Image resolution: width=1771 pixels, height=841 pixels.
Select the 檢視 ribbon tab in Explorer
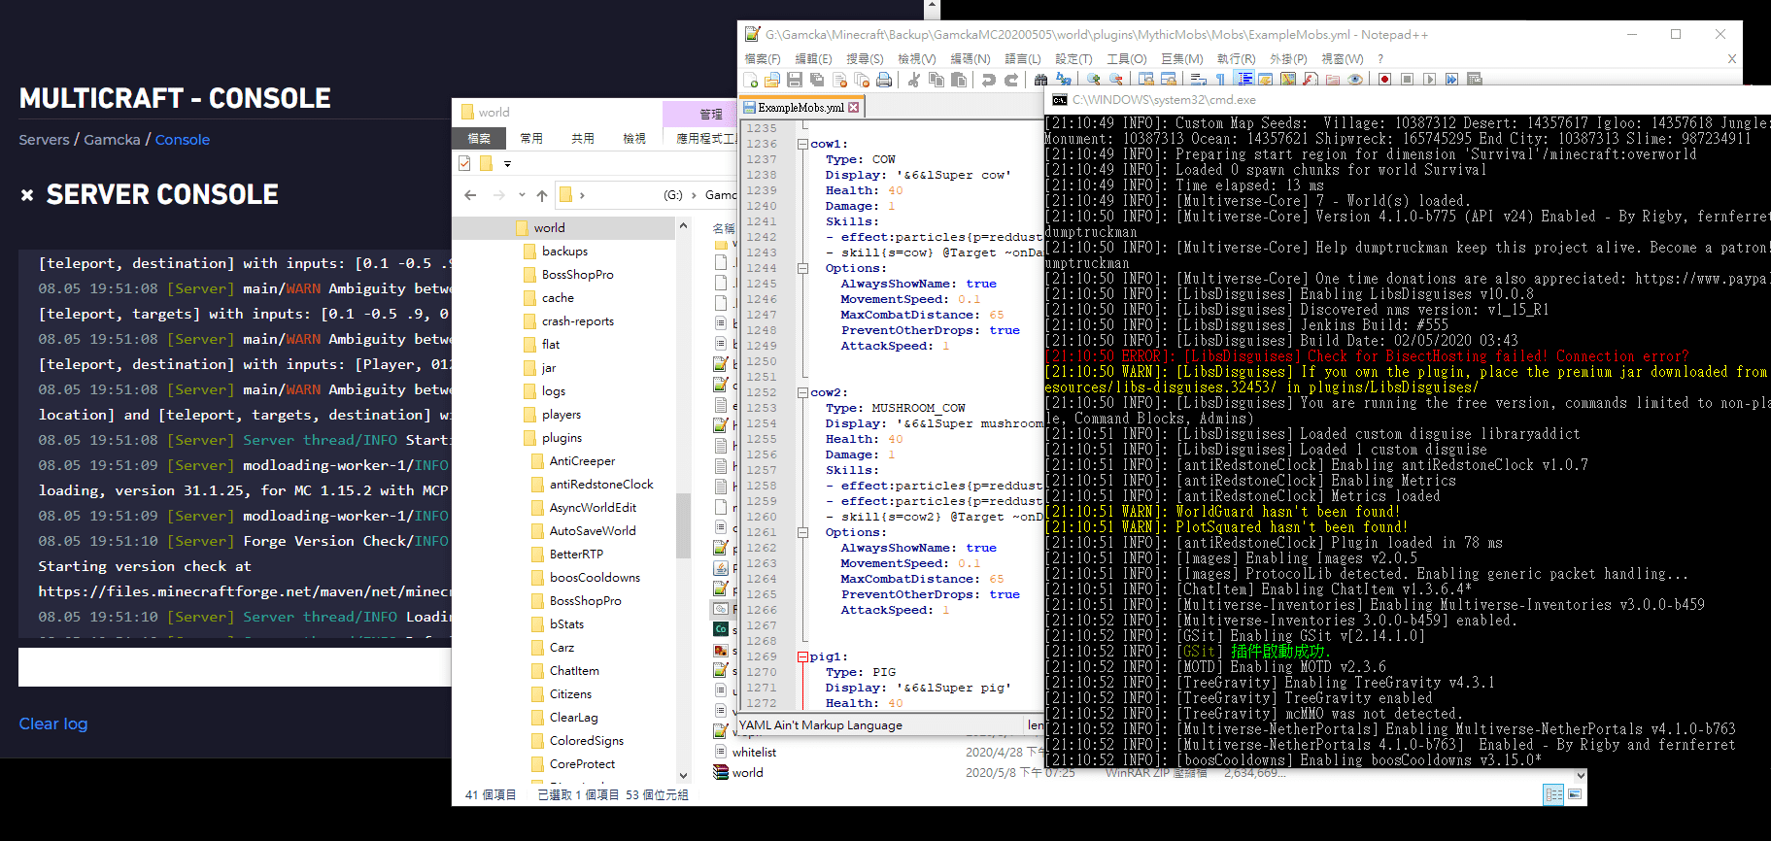click(634, 139)
